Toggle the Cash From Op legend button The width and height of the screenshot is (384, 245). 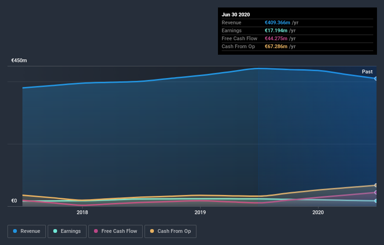coord(170,231)
